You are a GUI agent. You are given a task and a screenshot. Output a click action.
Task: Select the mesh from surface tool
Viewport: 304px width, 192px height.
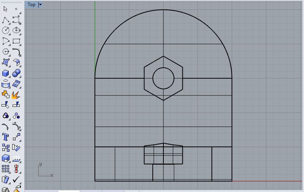click(16, 84)
